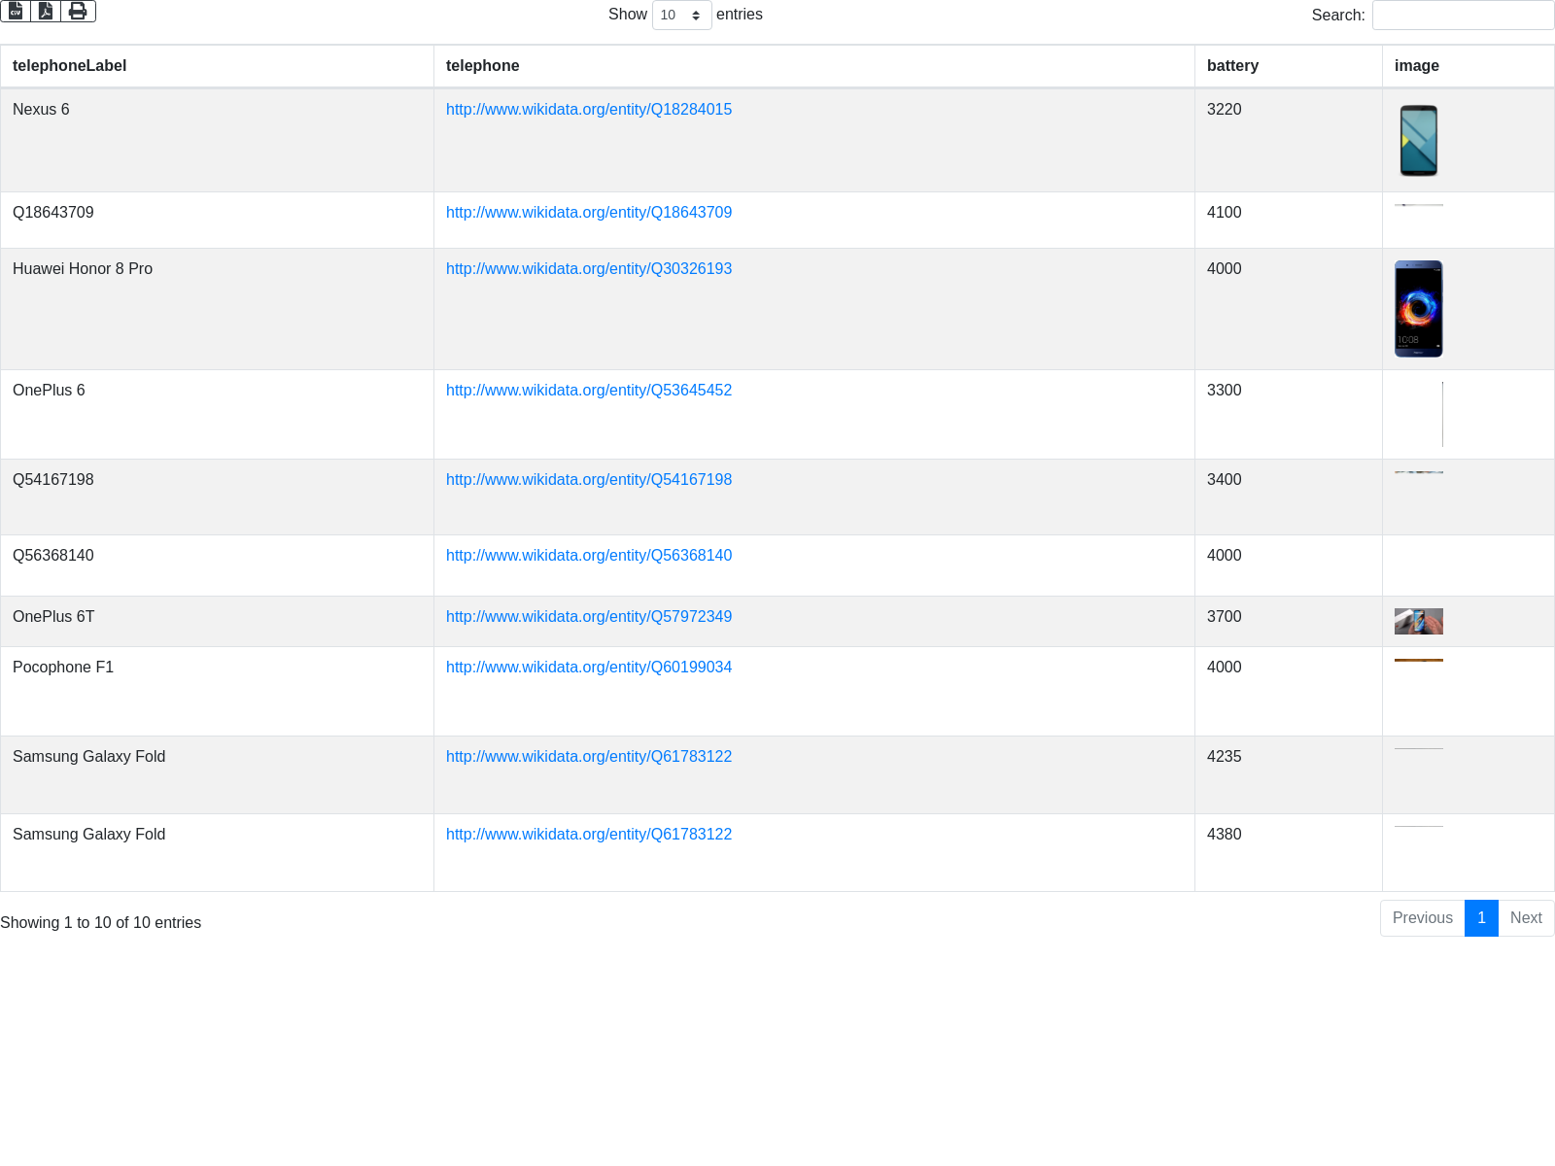Click the OnePlus 6T photo thumbnail
1555x1166 pixels.
1418,621
